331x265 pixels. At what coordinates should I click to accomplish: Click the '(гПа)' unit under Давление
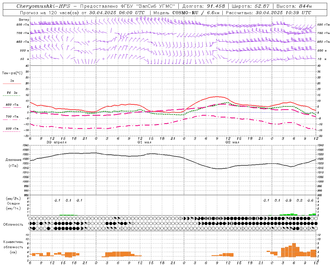pos(13,166)
